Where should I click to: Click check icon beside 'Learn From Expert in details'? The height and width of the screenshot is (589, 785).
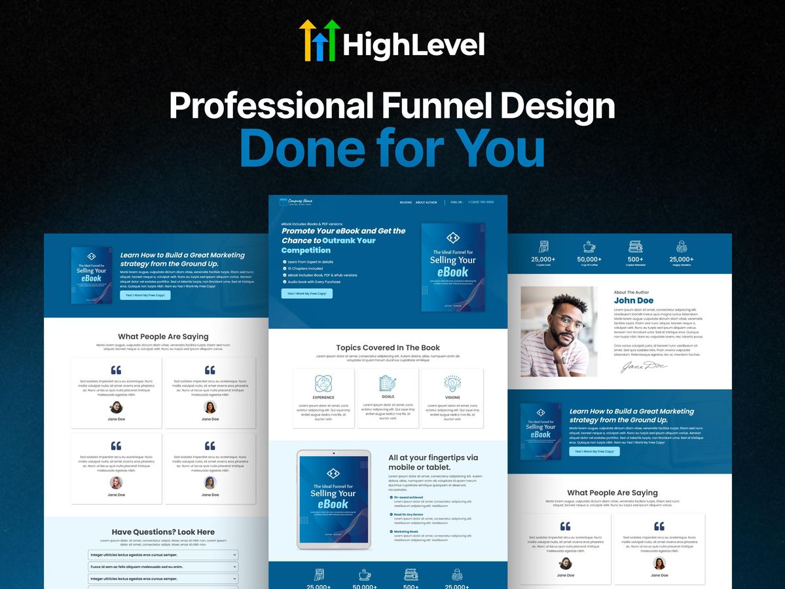tap(284, 262)
